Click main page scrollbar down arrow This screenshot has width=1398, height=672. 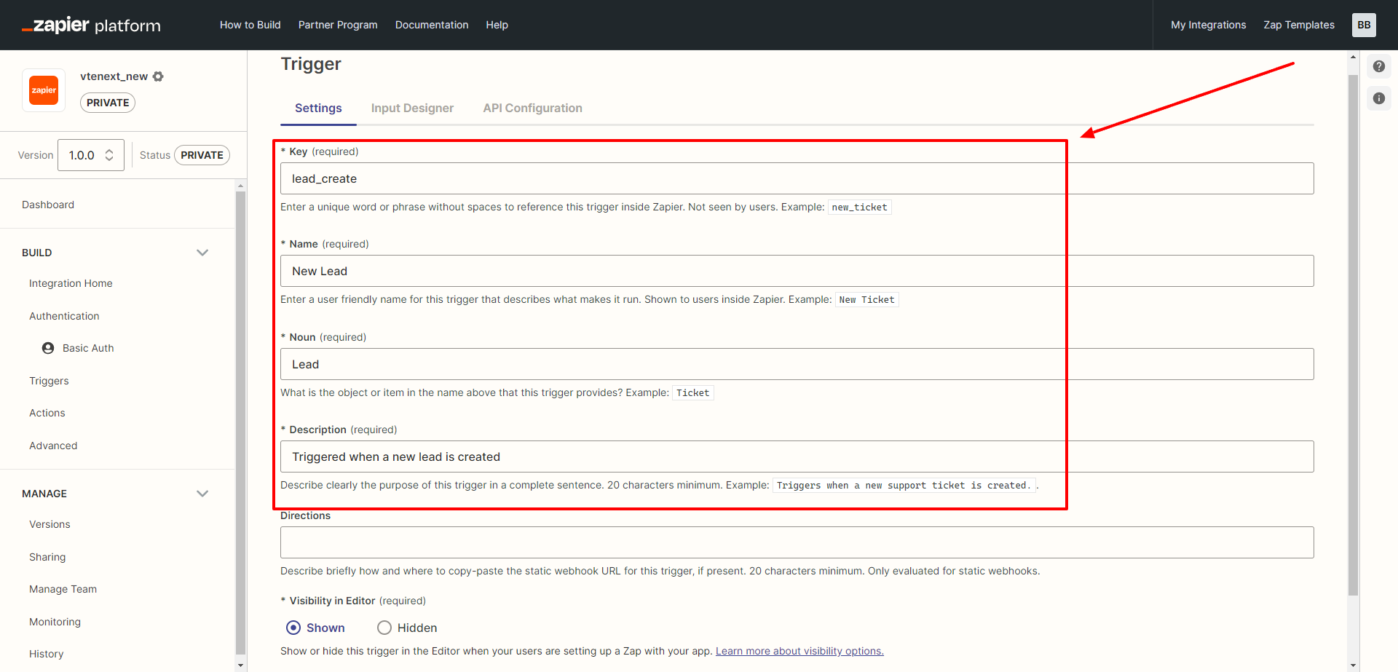tap(1354, 665)
